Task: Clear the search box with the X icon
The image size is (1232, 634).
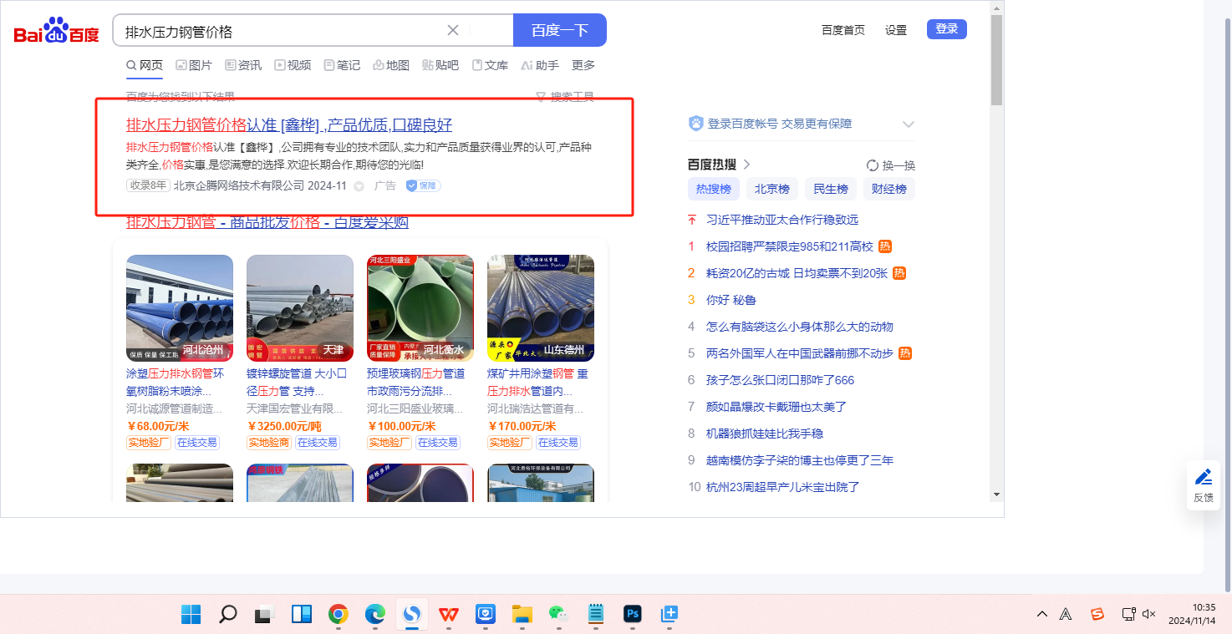Action: [453, 31]
